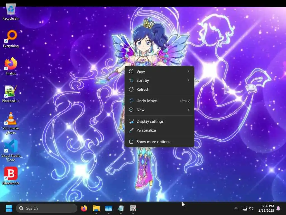Select the Firefox desktop shortcut
The width and height of the screenshot is (286, 215).
coord(11,66)
